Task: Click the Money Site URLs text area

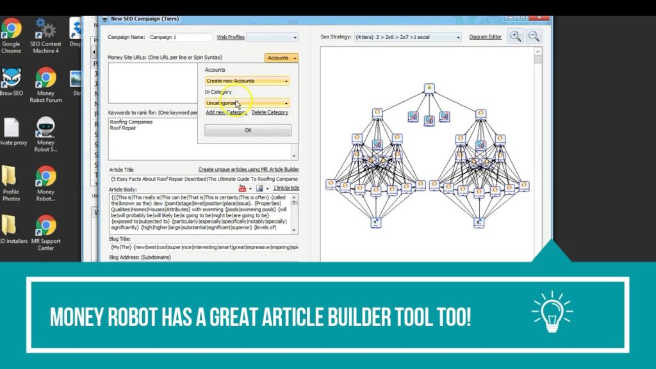Action: 152,83
